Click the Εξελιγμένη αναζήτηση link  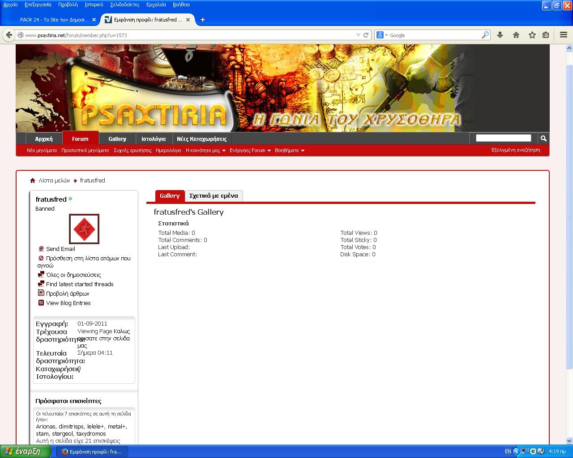[516, 150]
